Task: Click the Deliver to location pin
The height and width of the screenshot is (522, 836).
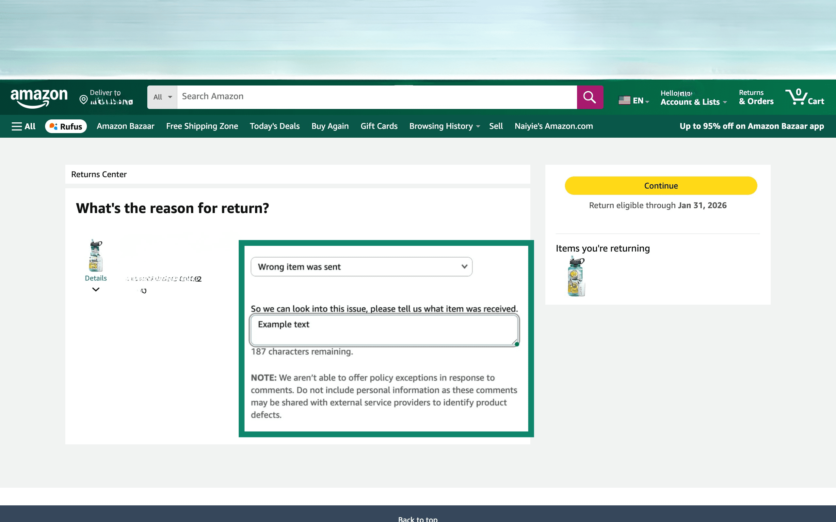Action: tap(83, 99)
